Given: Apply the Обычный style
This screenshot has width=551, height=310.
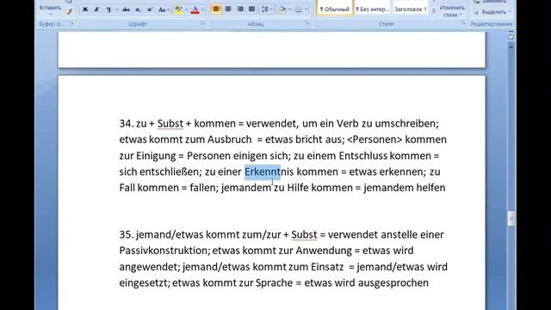Looking at the screenshot, I should [x=335, y=9].
